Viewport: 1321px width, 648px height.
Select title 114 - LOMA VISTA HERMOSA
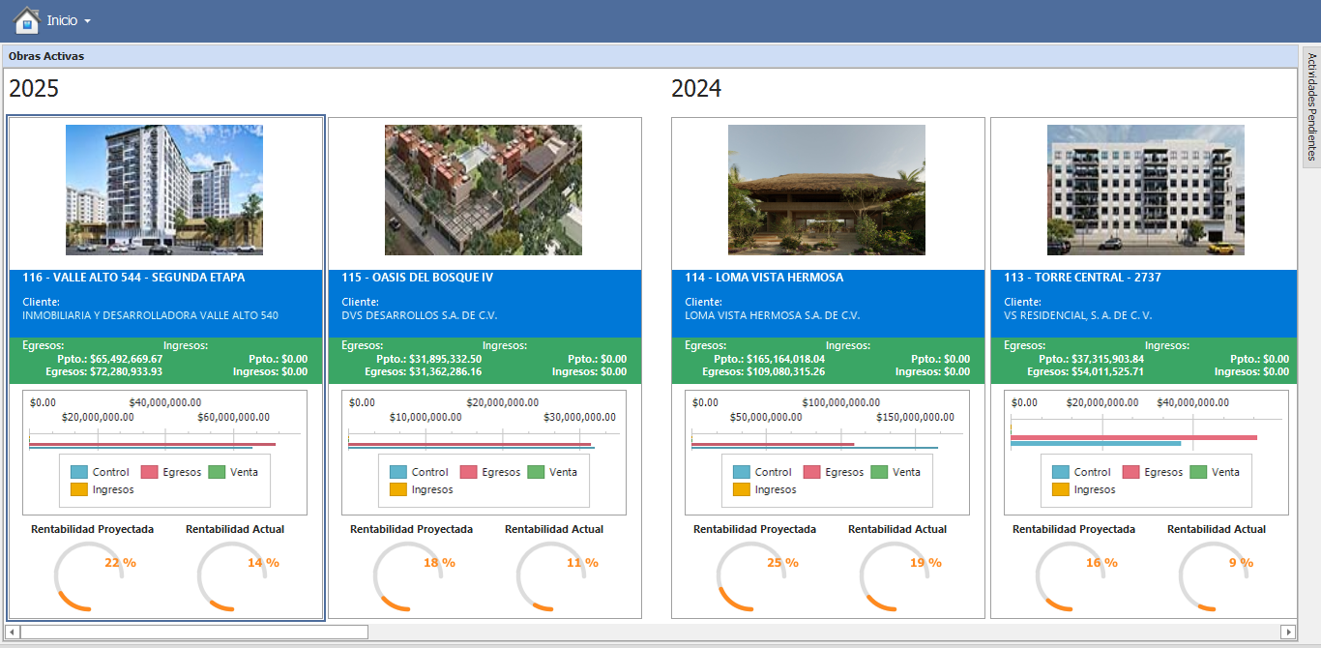(764, 278)
